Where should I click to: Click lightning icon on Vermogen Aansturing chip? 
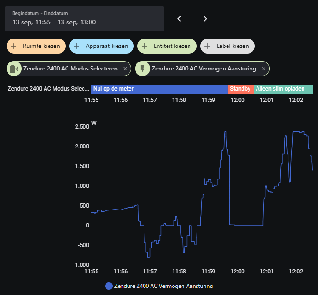143,69
